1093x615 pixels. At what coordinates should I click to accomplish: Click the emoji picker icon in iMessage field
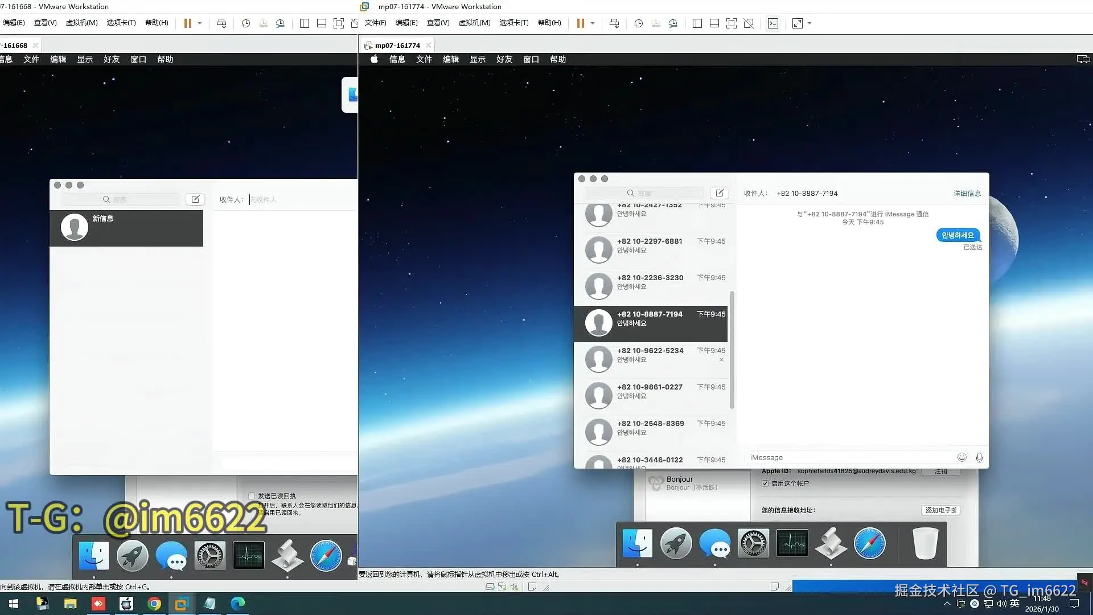[x=961, y=457]
